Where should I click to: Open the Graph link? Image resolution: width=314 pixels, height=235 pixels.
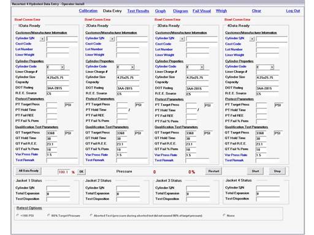coord(160,11)
